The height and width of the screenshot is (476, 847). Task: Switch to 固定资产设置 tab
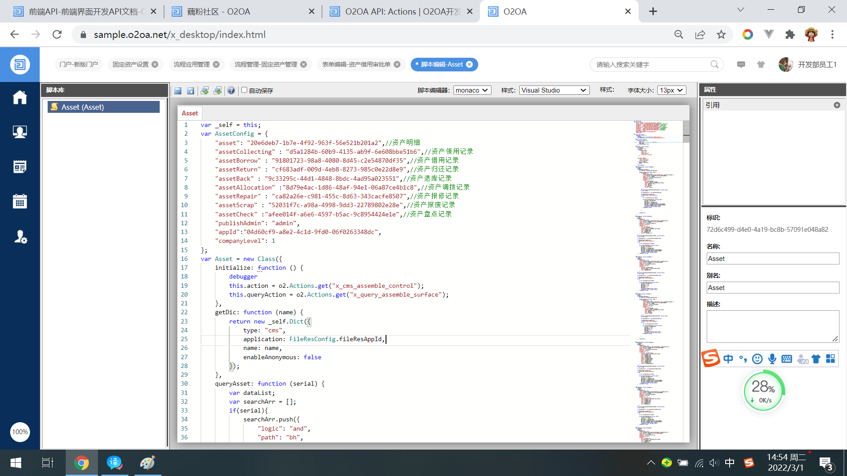click(131, 64)
